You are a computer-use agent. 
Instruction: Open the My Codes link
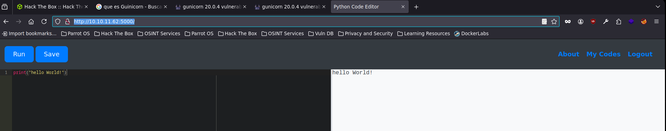pos(603,54)
